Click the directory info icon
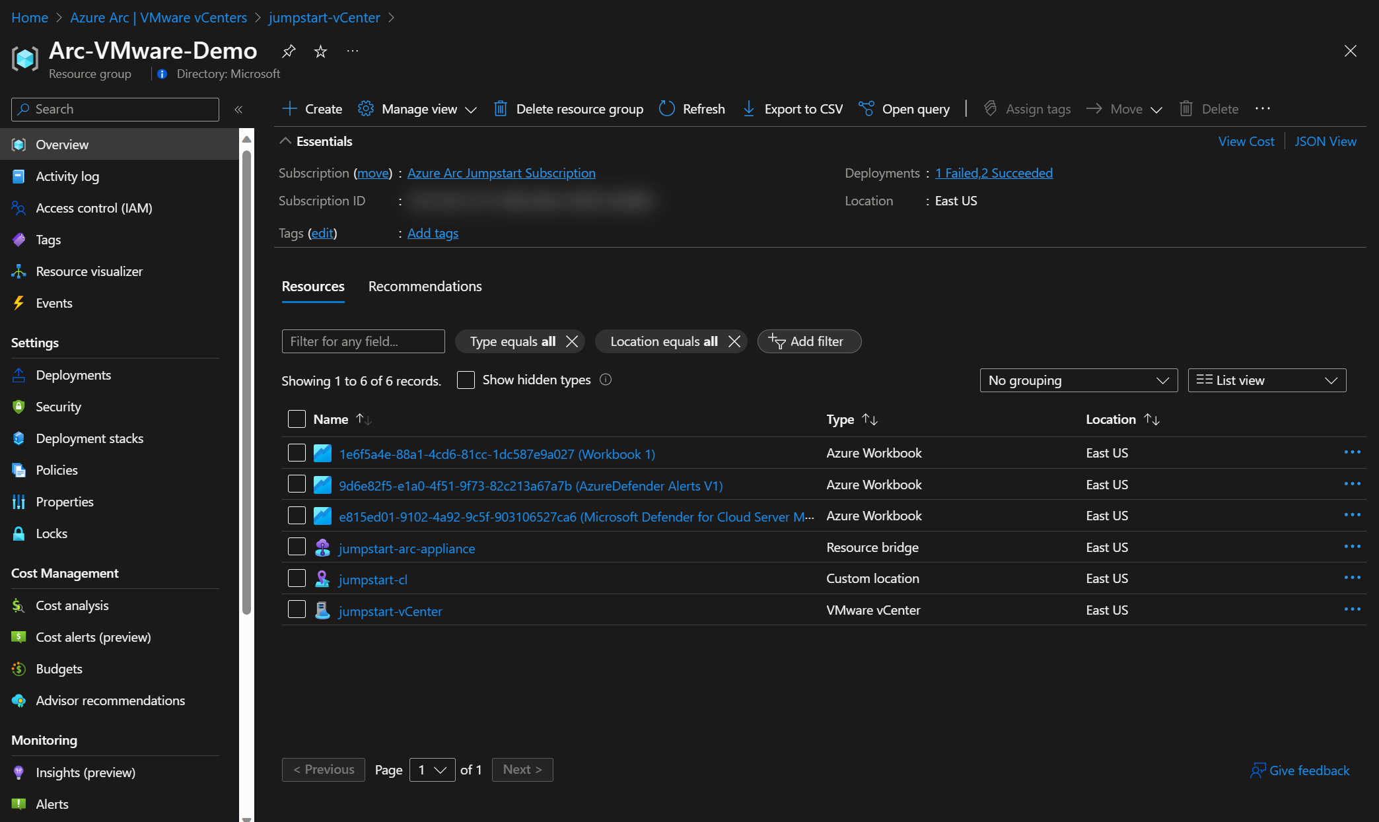 pyautogui.click(x=162, y=74)
